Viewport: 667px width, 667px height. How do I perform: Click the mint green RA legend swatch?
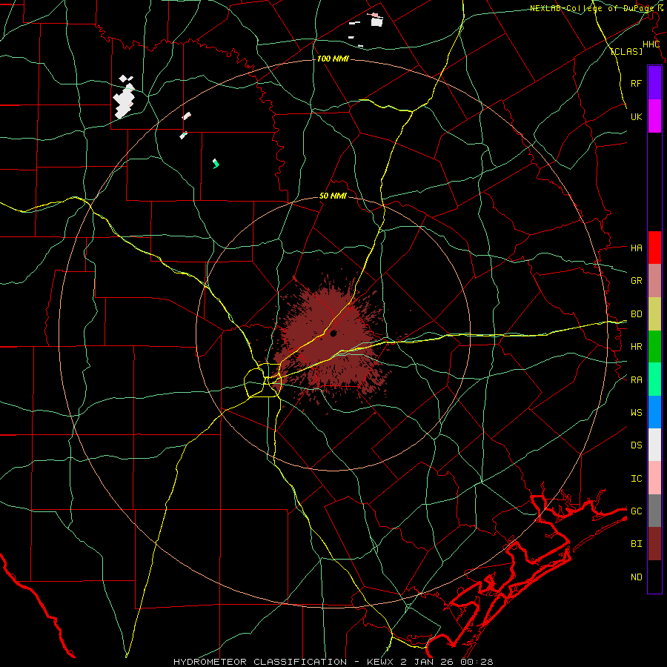(x=654, y=379)
